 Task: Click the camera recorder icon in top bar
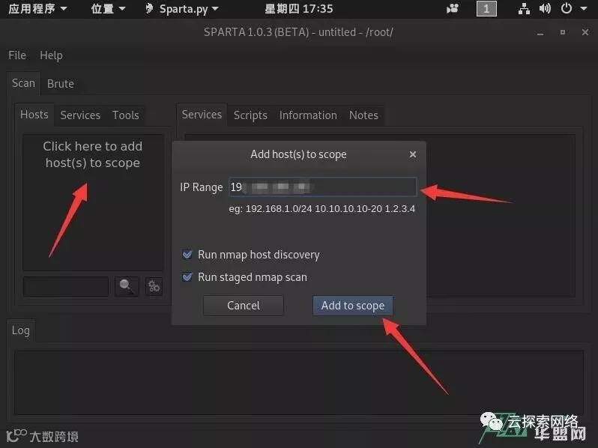pyautogui.click(x=453, y=8)
